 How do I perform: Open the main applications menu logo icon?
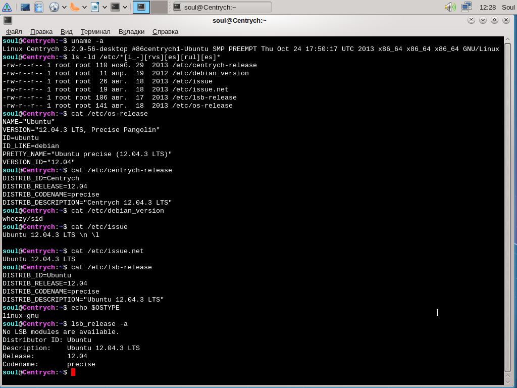(7, 7)
